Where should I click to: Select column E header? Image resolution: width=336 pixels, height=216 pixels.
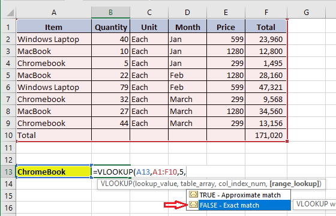[226, 12]
